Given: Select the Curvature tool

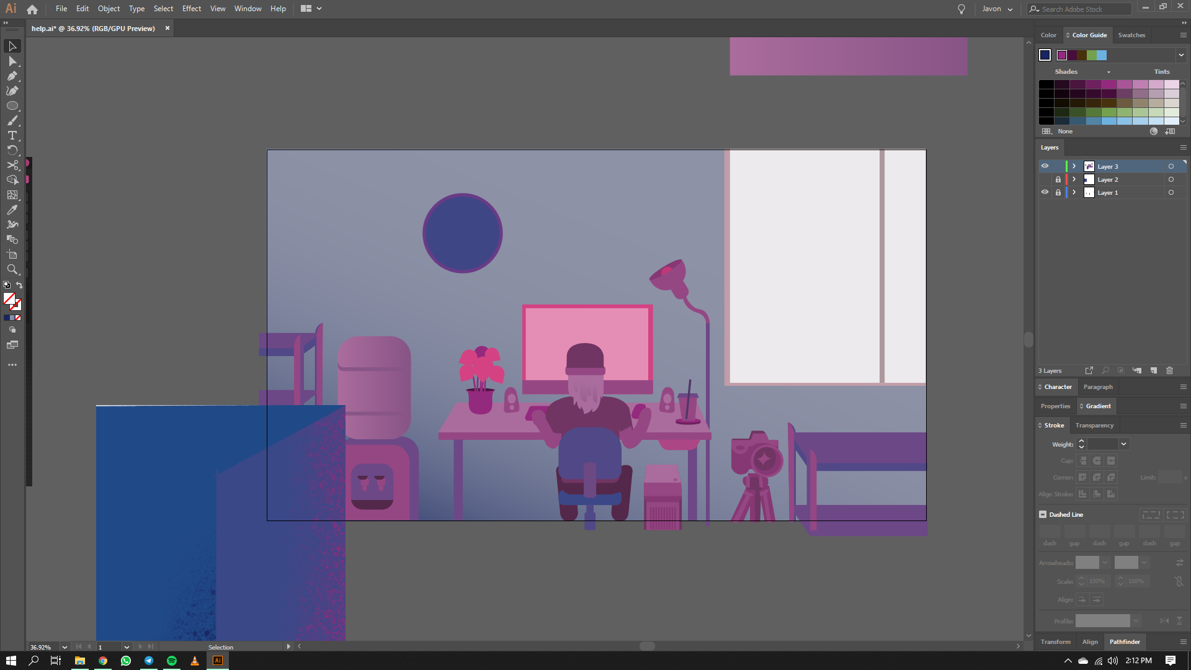Looking at the screenshot, I should (12, 91).
